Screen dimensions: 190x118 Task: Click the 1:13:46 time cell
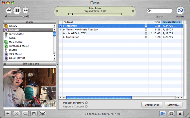156,33
